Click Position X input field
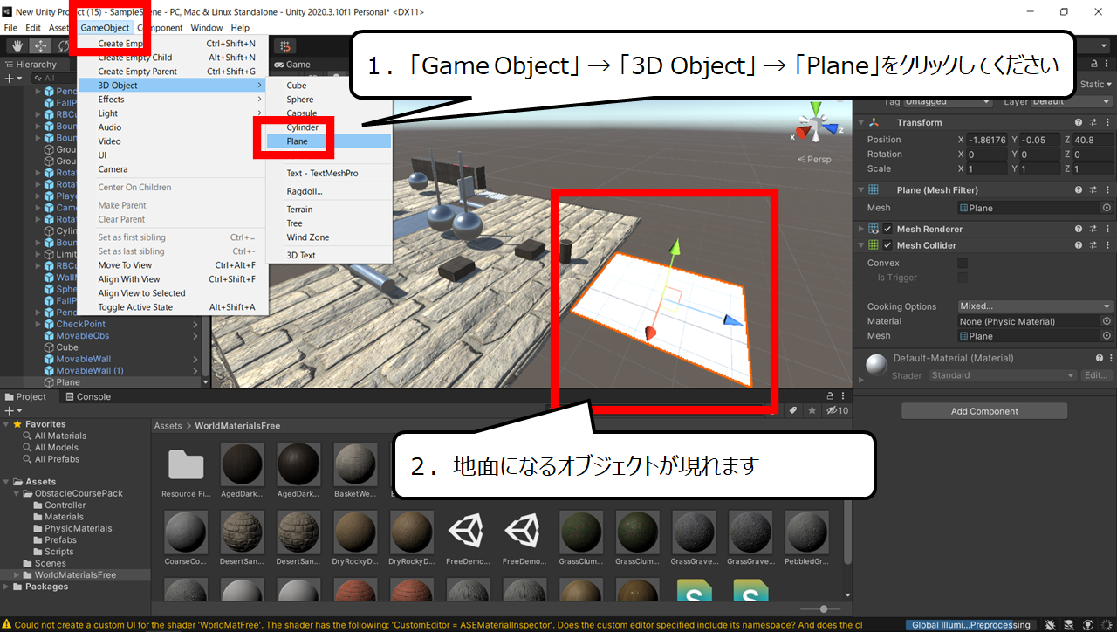Image resolution: width=1117 pixels, height=632 pixels. tap(986, 140)
